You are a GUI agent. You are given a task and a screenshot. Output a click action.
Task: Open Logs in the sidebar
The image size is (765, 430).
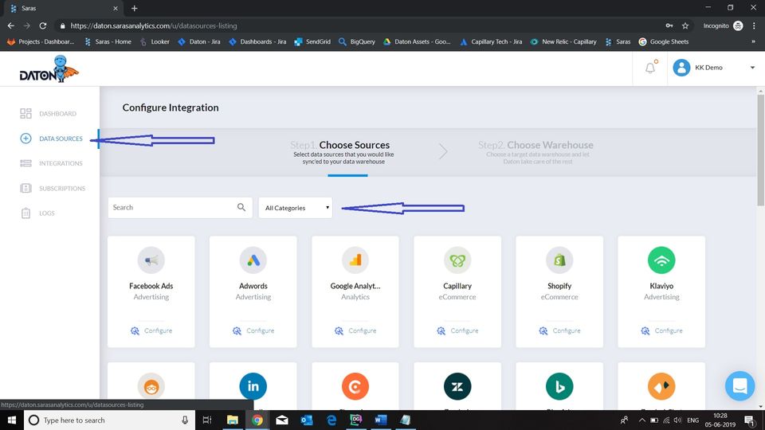coord(37,213)
